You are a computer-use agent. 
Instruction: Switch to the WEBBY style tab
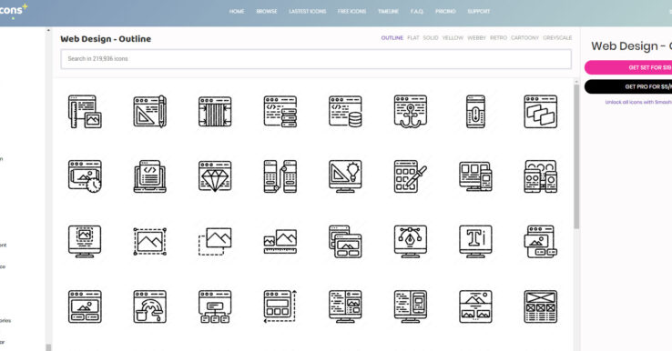[476, 38]
